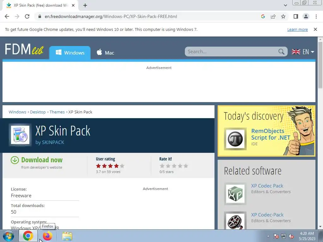
Task: Rate it five stars using last star
Action: point(186,166)
